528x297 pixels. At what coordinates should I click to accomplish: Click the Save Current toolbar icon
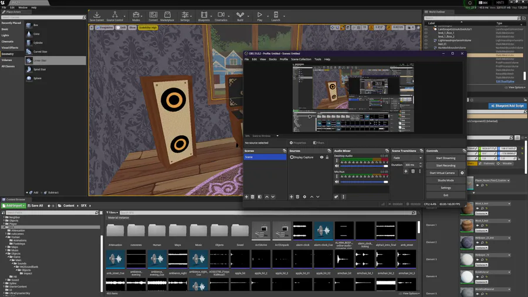[97, 15]
